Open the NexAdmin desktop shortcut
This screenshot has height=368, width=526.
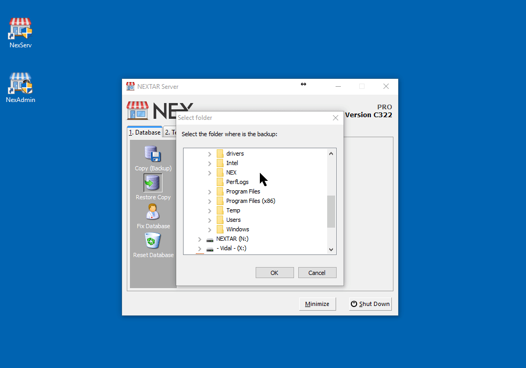(x=21, y=87)
